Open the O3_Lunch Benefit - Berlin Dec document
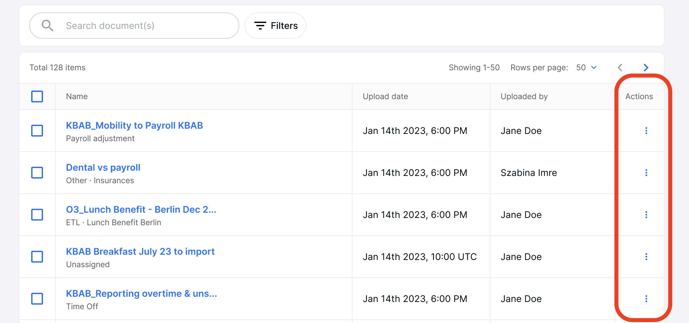The image size is (689, 323). pos(141,209)
